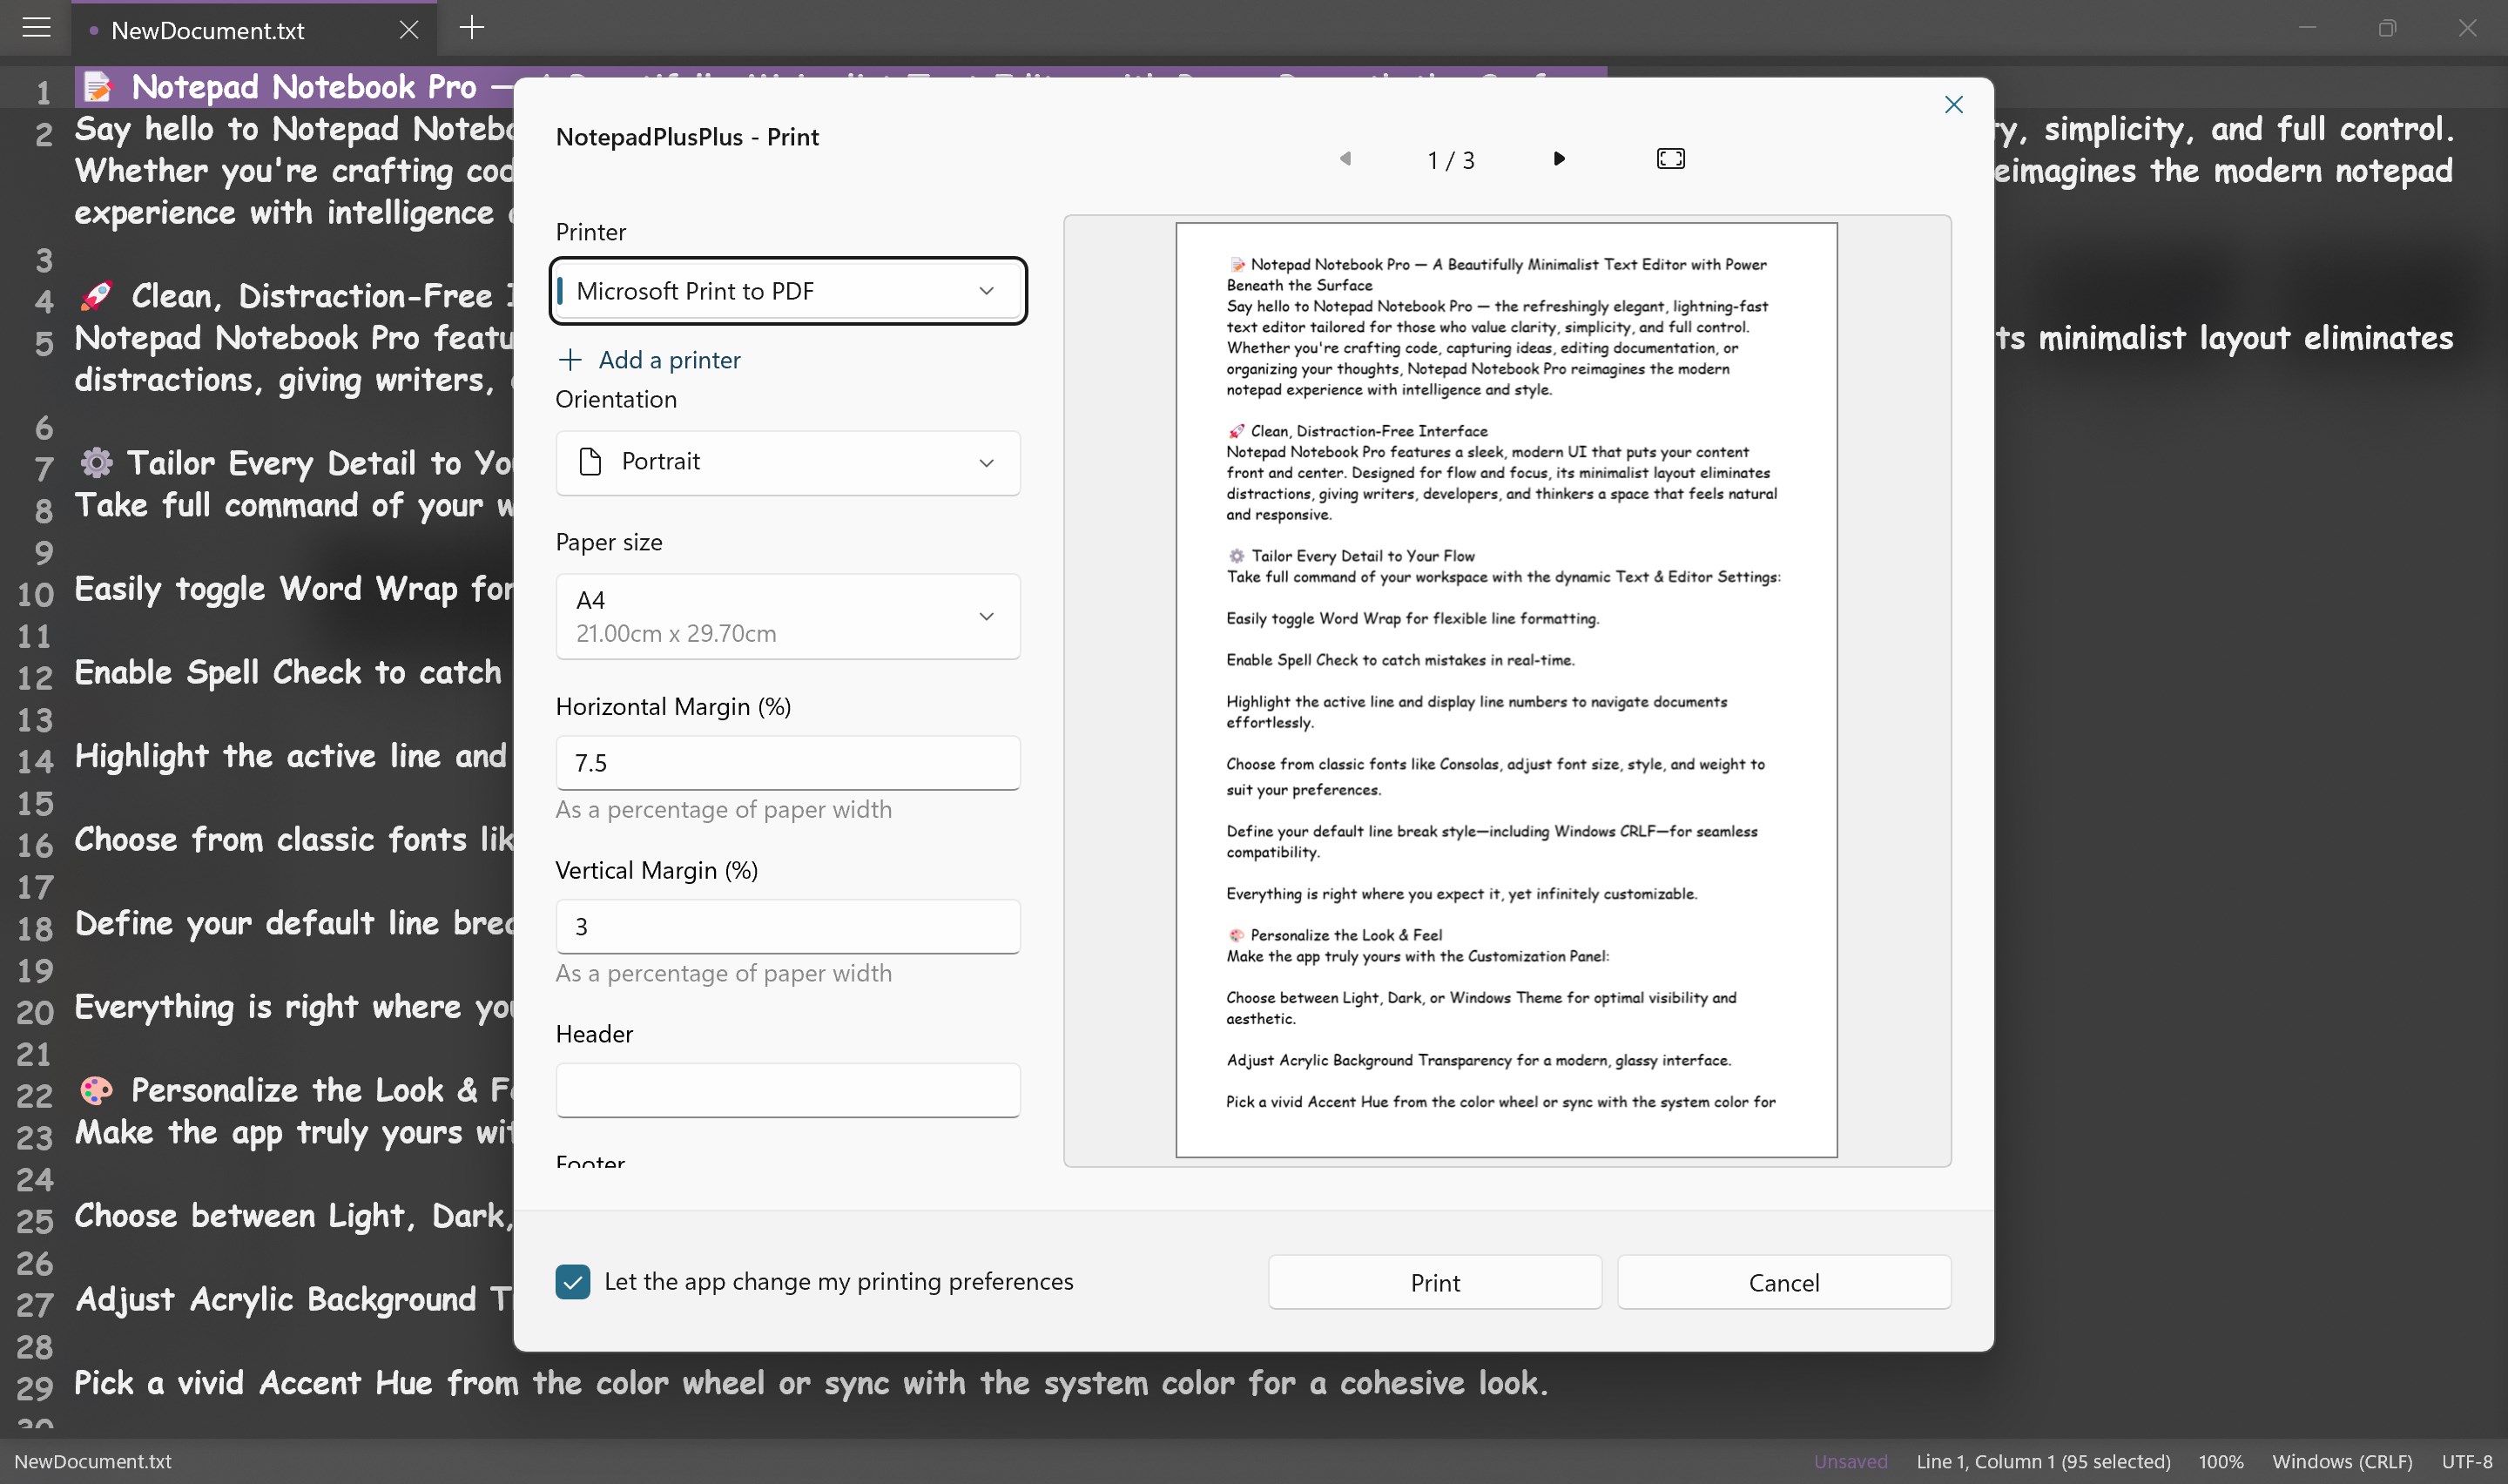Go to next print preview page
Image resolution: width=2508 pixels, height=1484 pixels.
(1559, 159)
